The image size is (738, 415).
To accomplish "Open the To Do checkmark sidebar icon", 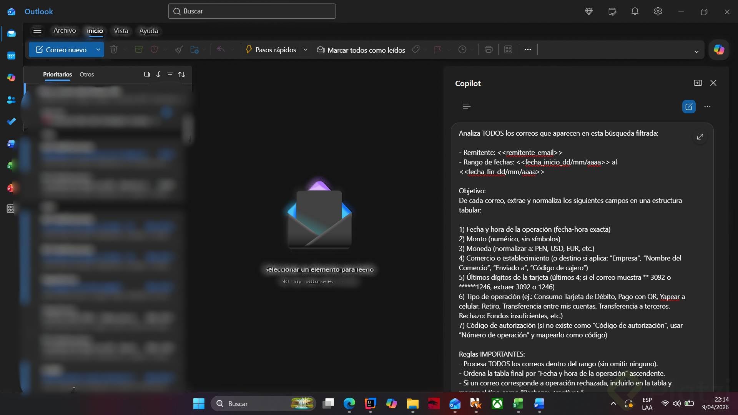I will [11, 121].
